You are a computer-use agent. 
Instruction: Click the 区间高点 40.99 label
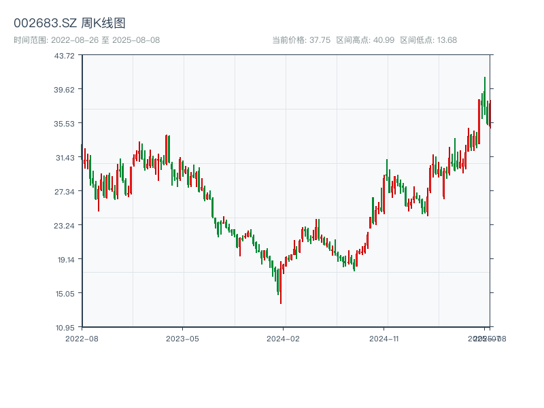coord(365,40)
